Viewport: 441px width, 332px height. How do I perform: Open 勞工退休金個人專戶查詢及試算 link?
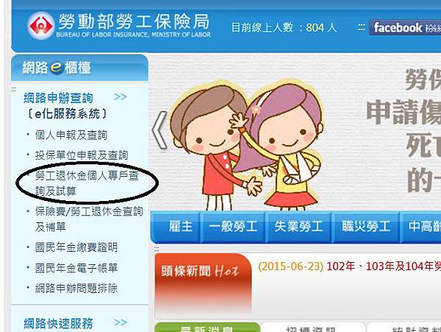pos(87,183)
